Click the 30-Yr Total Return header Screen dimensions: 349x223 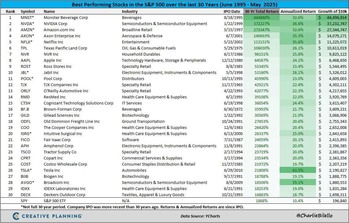coord(262,11)
